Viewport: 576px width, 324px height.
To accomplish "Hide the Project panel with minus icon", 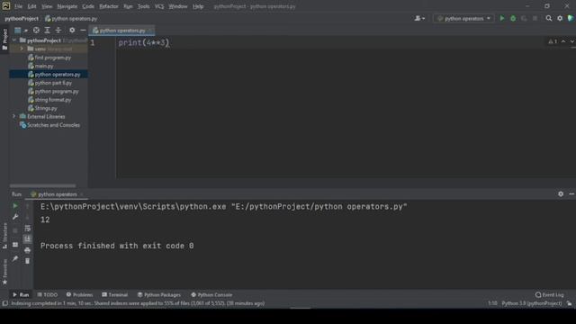I will pos(83,30).
